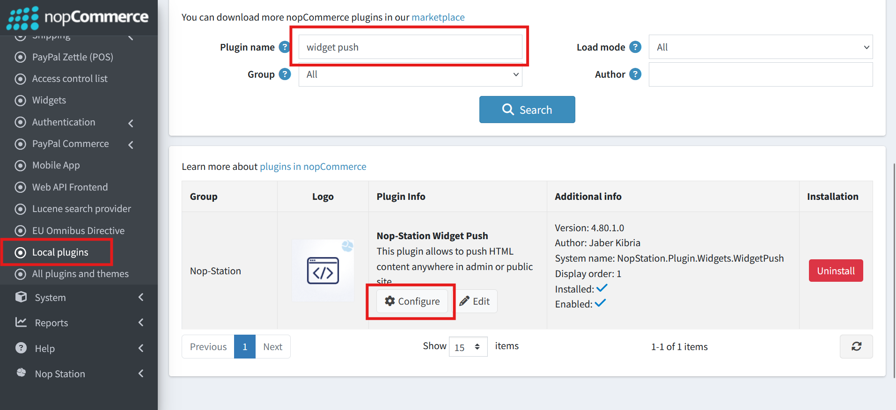Expand the Nop Station menu chevron
The width and height of the screenshot is (896, 410).
141,373
